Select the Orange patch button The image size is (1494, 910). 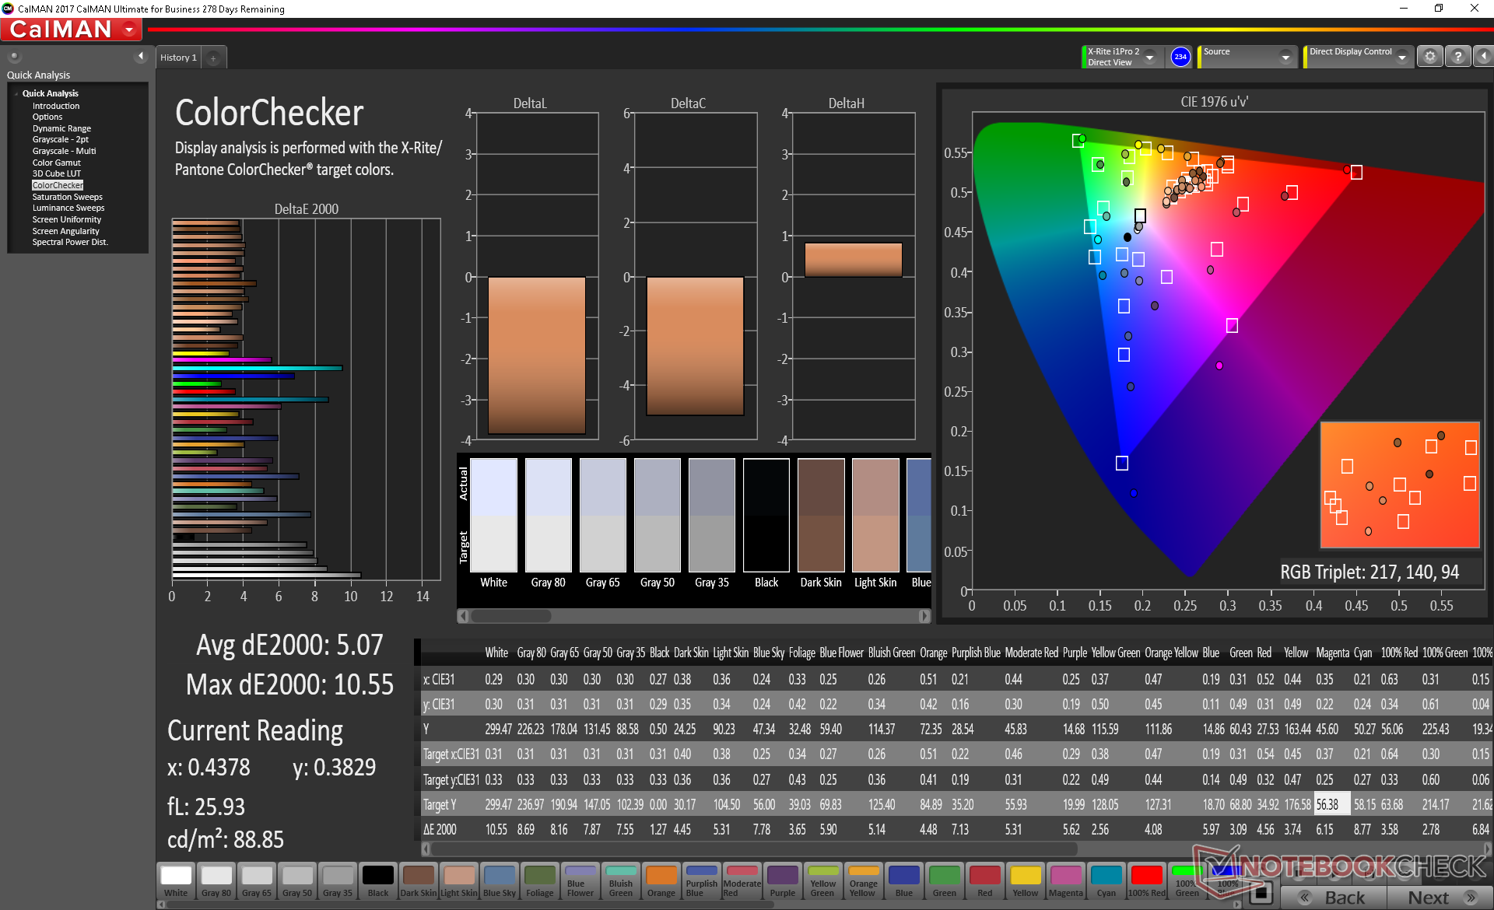pos(661,881)
